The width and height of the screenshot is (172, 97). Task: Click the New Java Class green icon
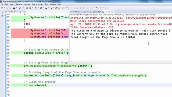[x=30, y=8]
